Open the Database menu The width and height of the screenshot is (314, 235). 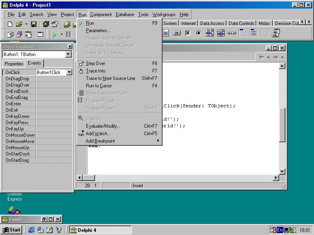click(x=125, y=14)
